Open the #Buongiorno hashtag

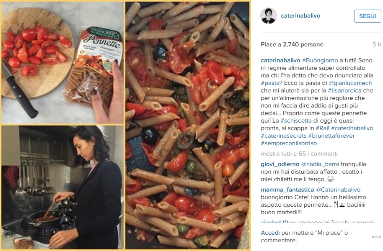tap(320, 60)
